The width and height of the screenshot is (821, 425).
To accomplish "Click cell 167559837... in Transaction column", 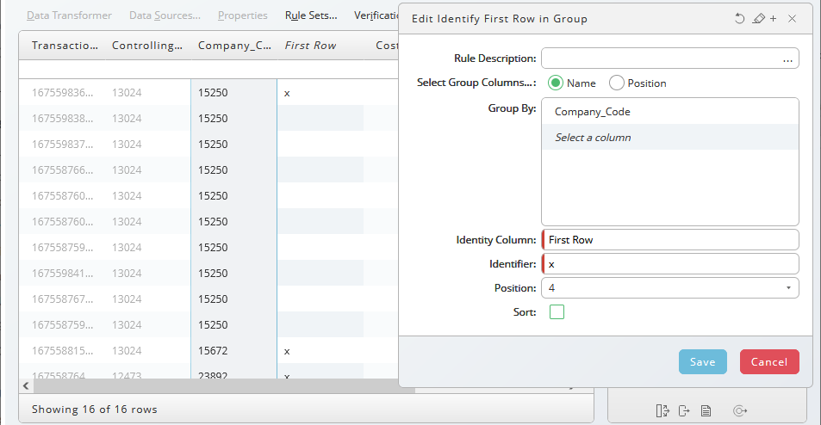I will pos(62,145).
